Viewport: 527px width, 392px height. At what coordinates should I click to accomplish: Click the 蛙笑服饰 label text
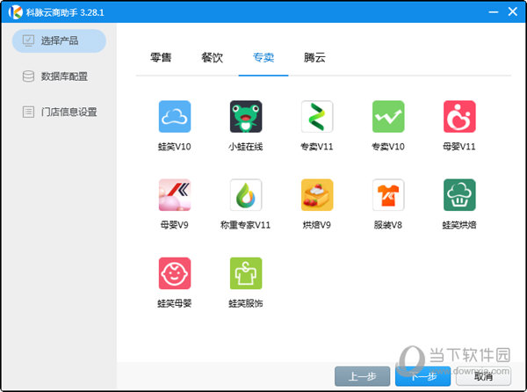[246, 303]
